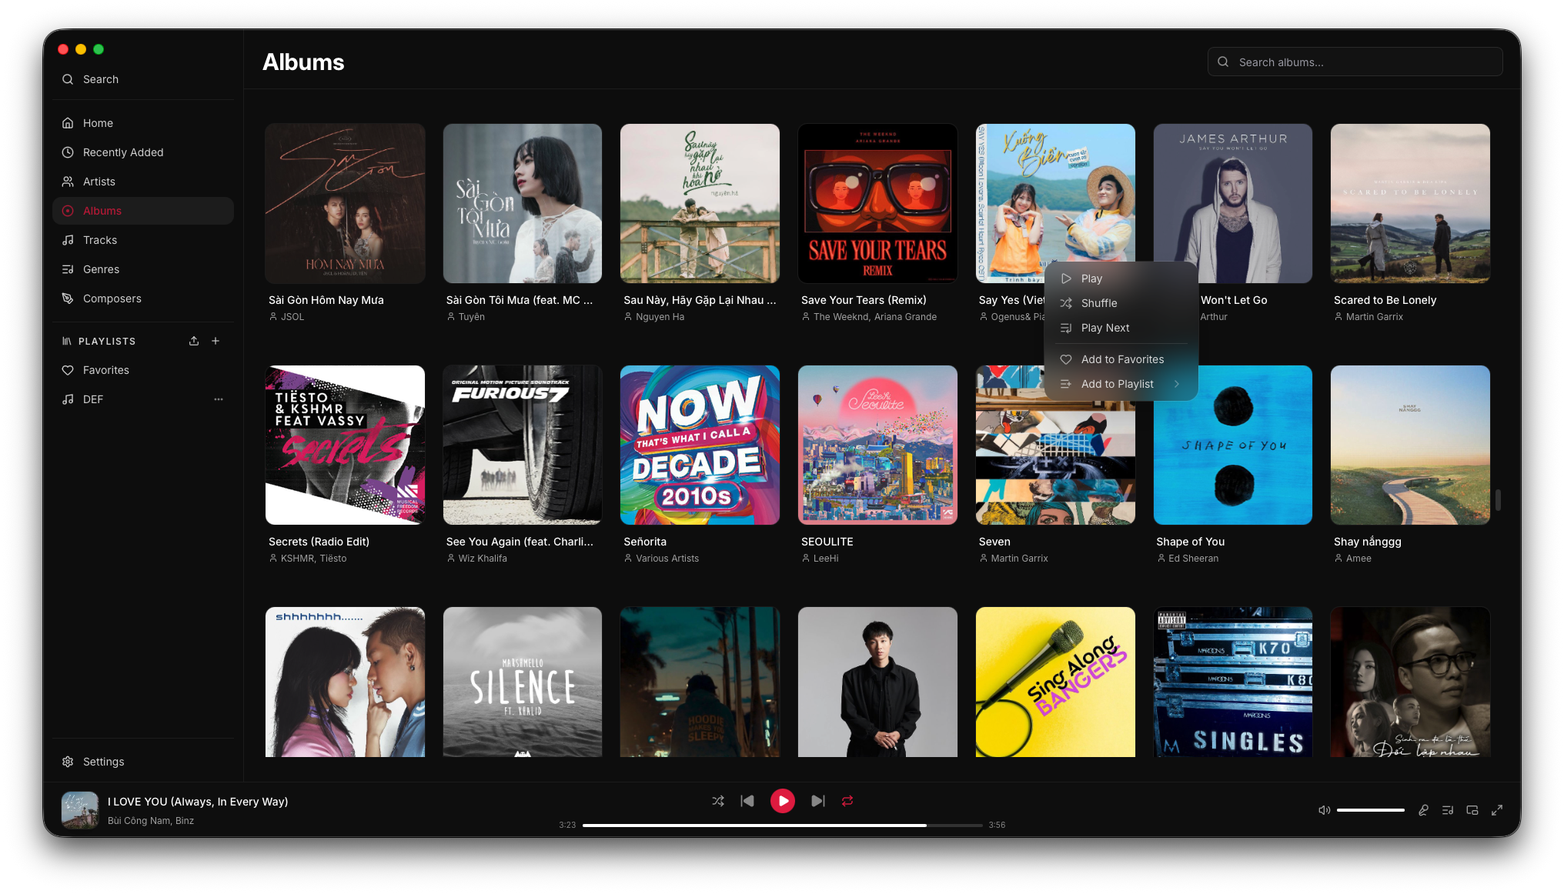This screenshot has width=1564, height=894.
Task: Open the Furious 7 See You Again cover
Action: [523, 445]
